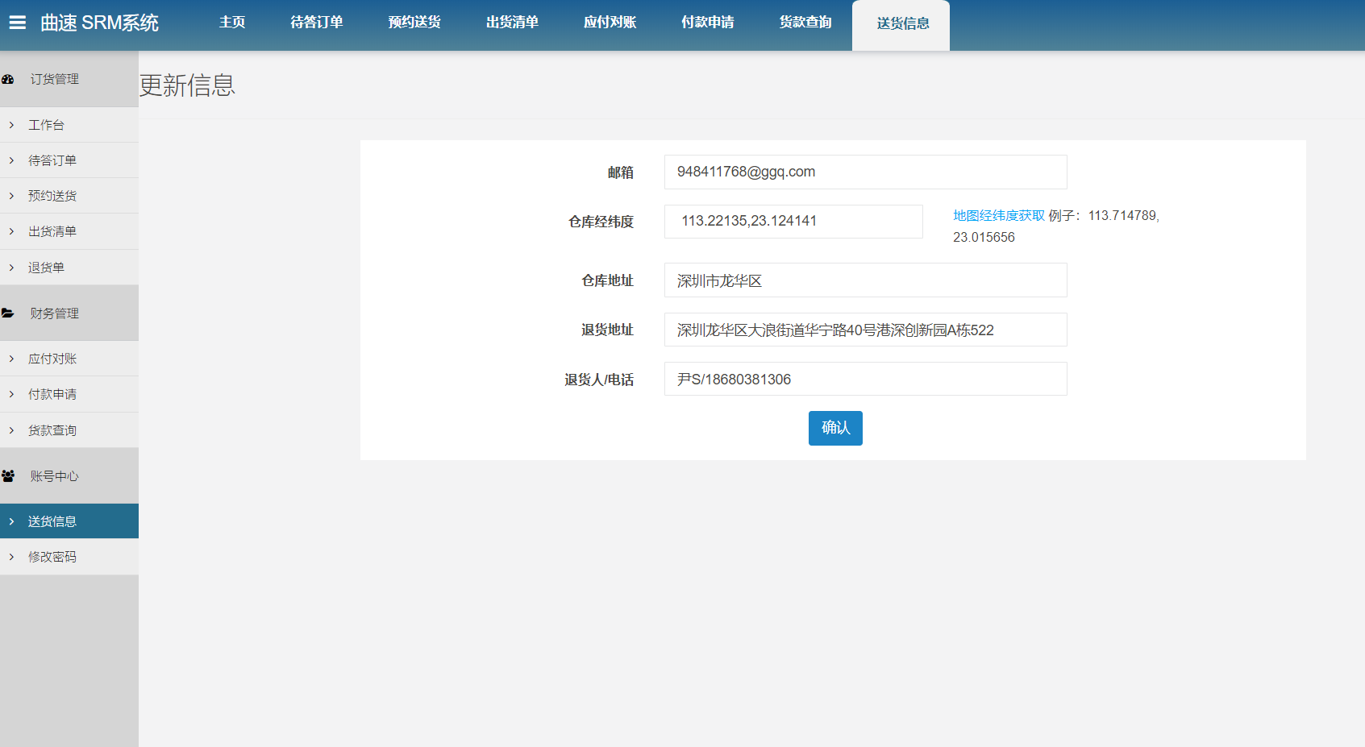Viewport: 1365px width, 747px height.
Task: Click the chevron beside sidebar 预约送货
Action: pyautogui.click(x=11, y=196)
